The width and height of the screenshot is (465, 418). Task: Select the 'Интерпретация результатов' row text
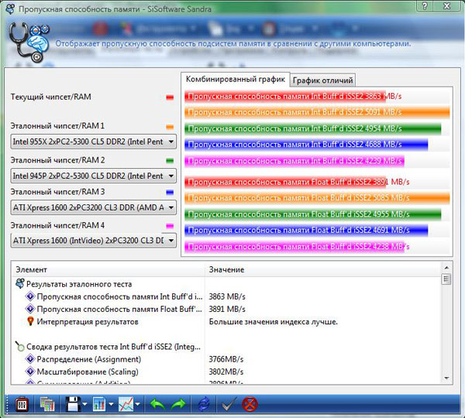point(88,322)
